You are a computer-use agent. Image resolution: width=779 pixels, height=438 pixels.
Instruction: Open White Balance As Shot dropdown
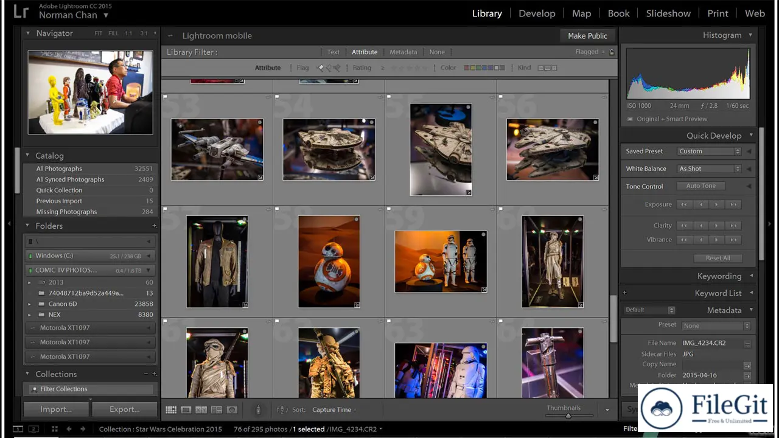[x=710, y=169]
